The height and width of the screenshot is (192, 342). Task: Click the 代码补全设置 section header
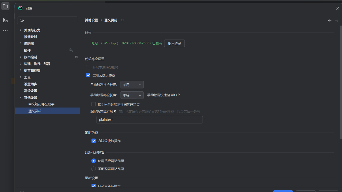pos(95,59)
